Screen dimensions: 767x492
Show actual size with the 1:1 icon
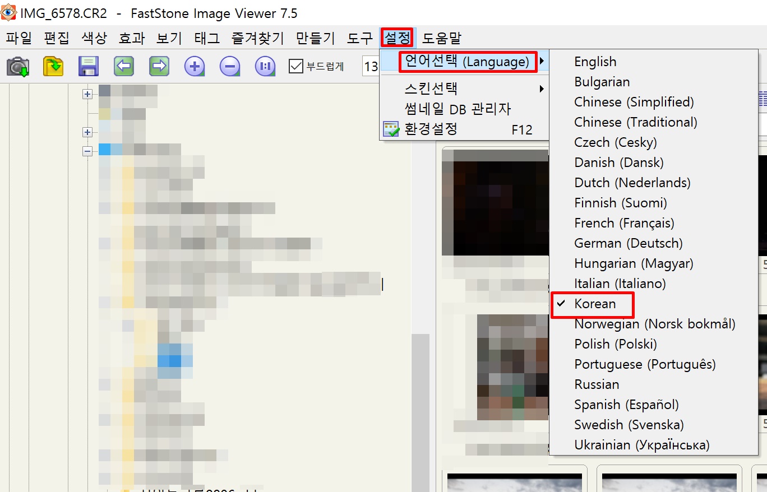pos(265,66)
